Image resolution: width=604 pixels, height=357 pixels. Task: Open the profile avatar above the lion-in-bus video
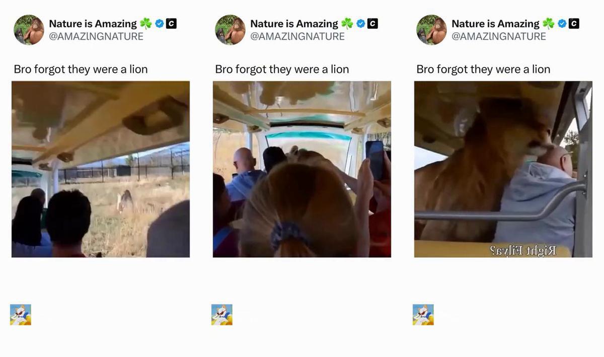click(x=431, y=30)
